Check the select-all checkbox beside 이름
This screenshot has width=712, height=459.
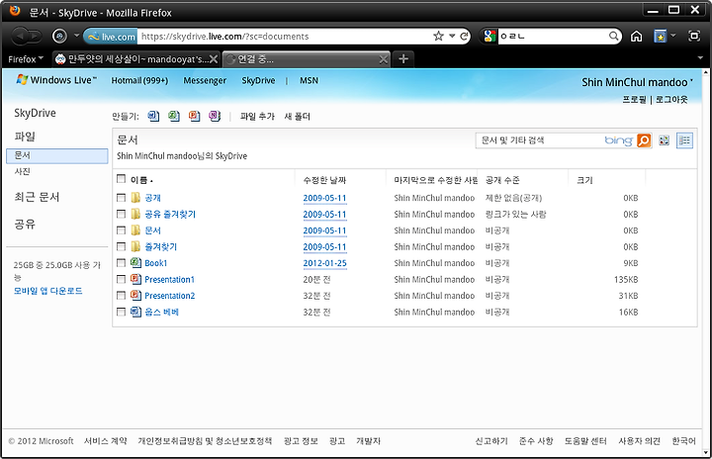click(x=121, y=179)
